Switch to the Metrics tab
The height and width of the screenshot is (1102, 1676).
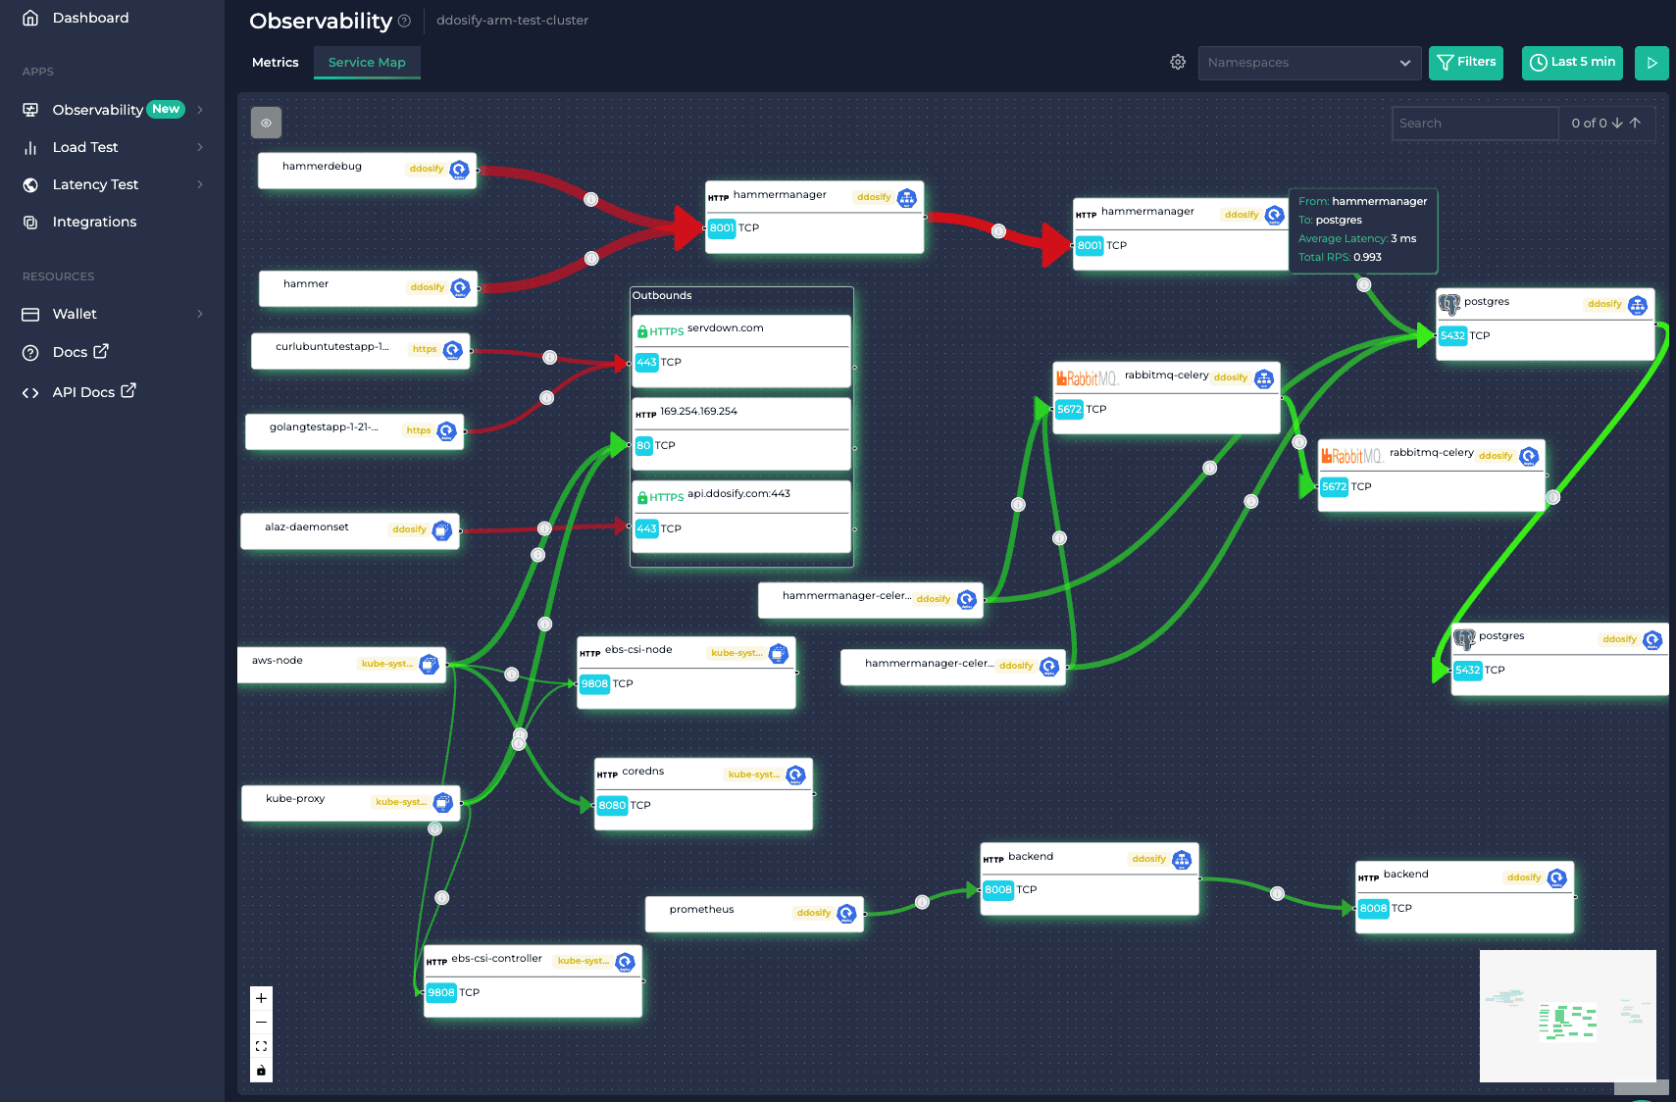click(x=275, y=62)
